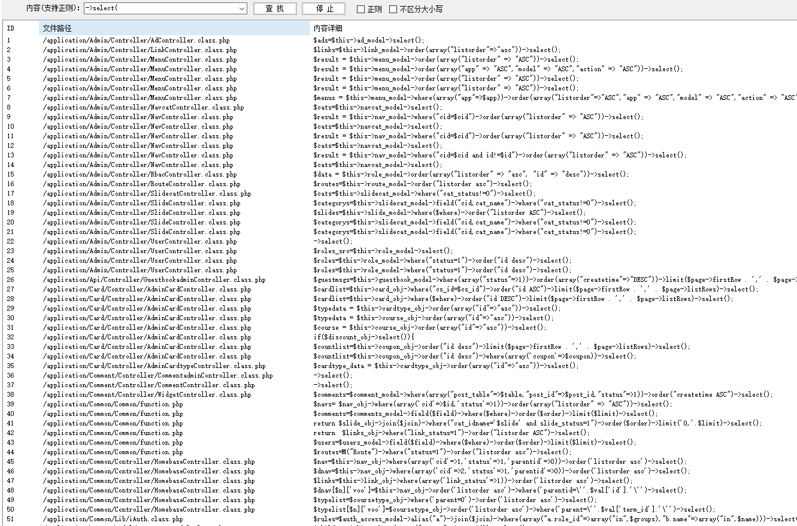
Task: Click $slides row 19 SlideController path
Action: pyautogui.click(x=141, y=212)
